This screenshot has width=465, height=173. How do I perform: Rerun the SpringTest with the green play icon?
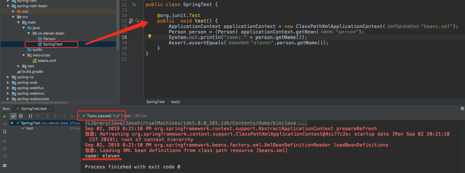click(5, 116)
